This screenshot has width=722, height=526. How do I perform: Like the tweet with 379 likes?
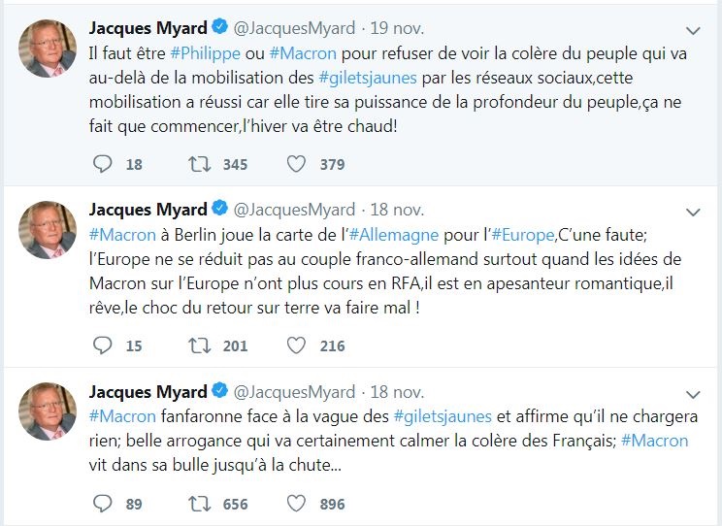(x=297, y=164)
